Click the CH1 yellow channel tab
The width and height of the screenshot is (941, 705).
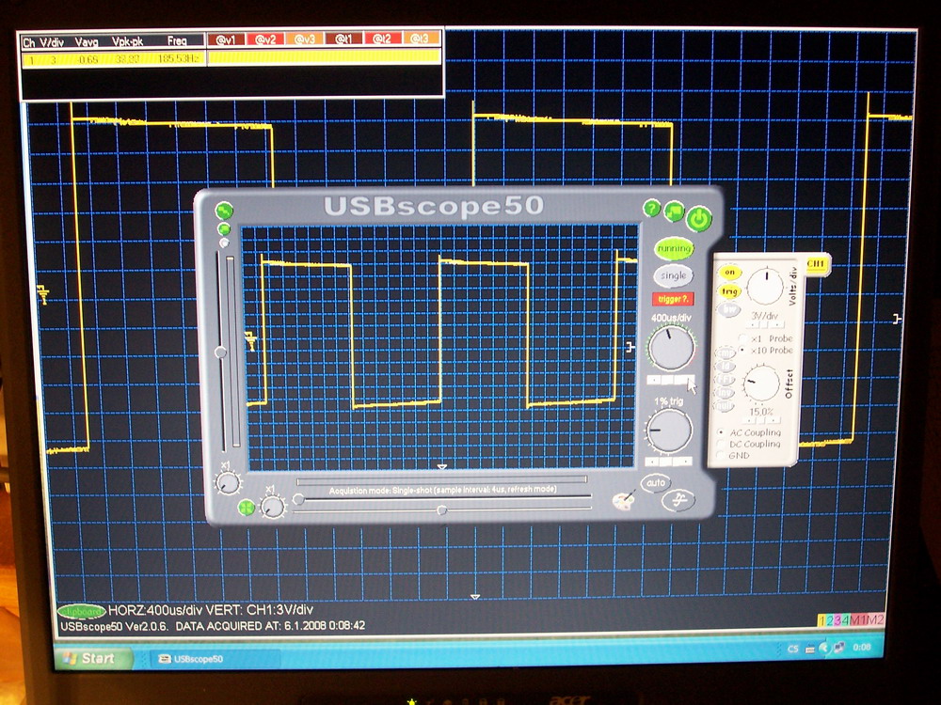816,264
